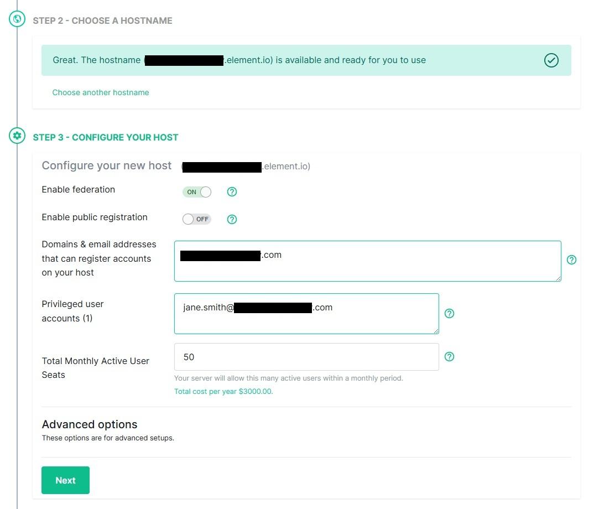Viewport: 599px width, 509px height.
Task: Open the help icon next to Enable federation
Action: pos(231,191)
